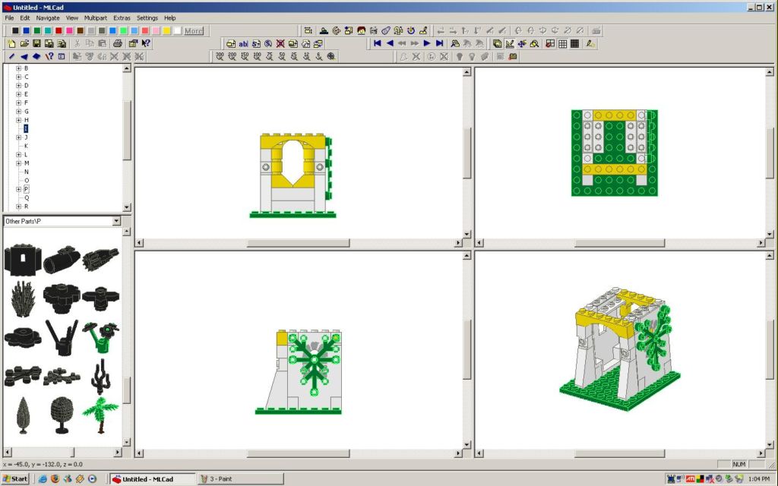Open the File menu

point(9,18)
